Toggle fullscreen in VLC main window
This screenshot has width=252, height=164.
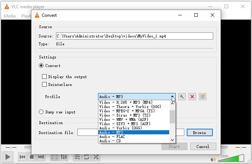coord(55,157)
